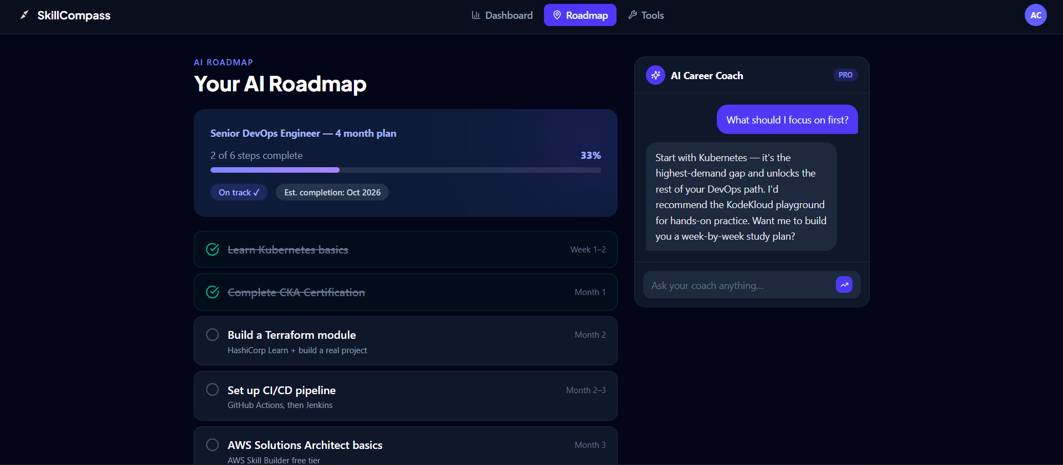Click the Dashboard bar chart icon
The image size is (1063, 465).
coord(476,15)
